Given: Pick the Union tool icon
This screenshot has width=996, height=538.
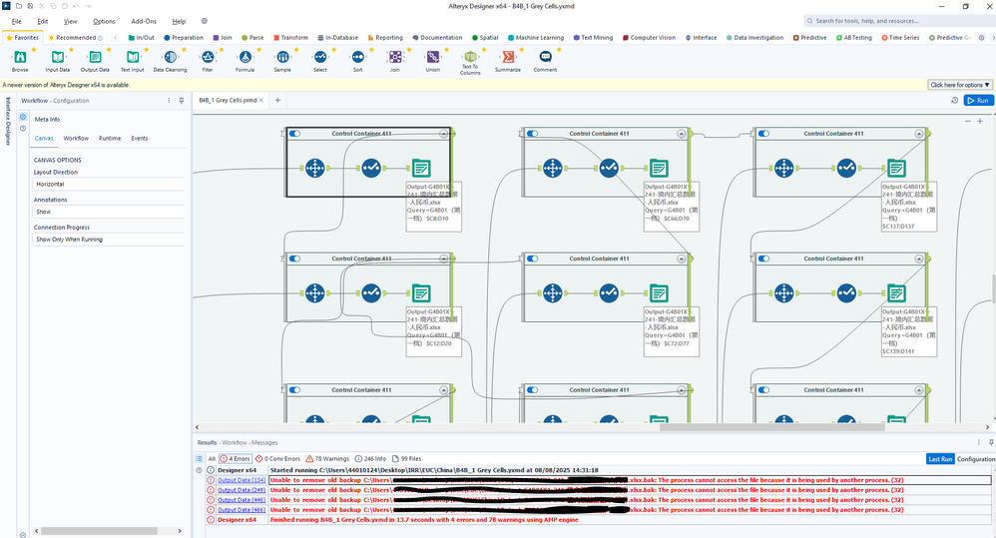Looking at the screenshot, I should (432, 58).
